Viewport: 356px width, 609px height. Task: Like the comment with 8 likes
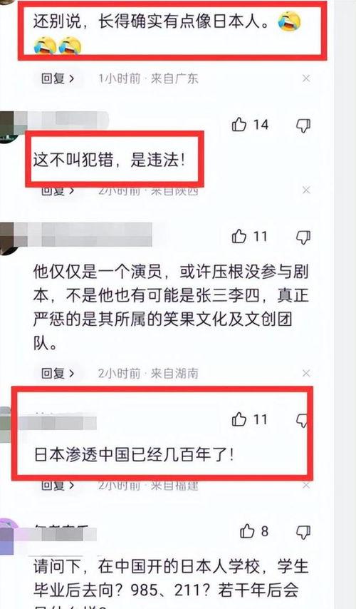pos(246,531)
